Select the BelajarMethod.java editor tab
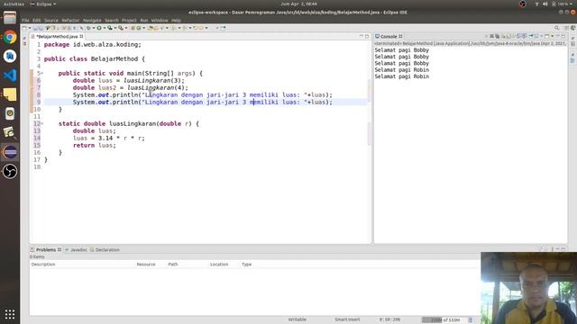The width and height of the screenshot is (577, 324). (57, 36)
